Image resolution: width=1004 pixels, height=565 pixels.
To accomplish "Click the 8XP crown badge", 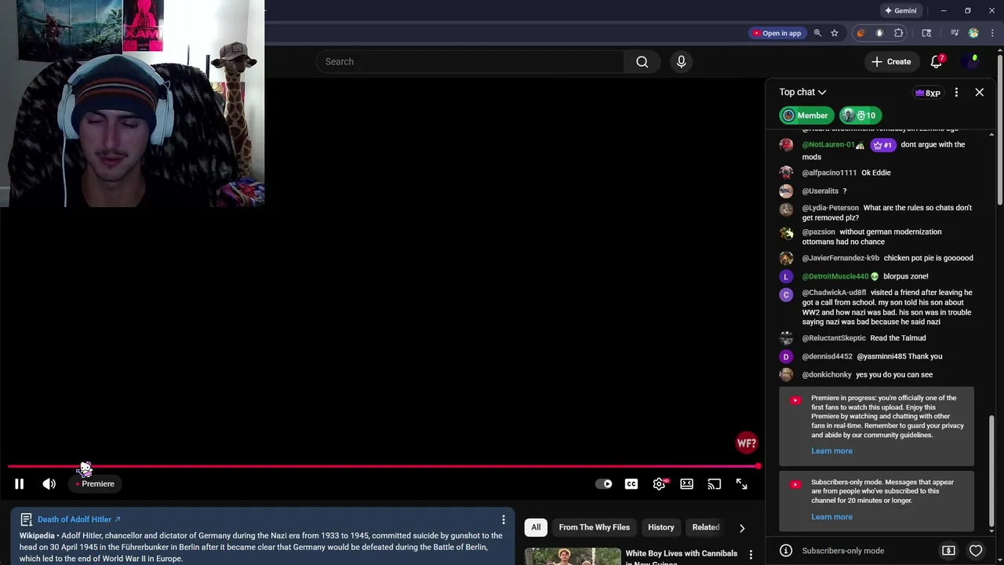I will [x=927, y=93].
